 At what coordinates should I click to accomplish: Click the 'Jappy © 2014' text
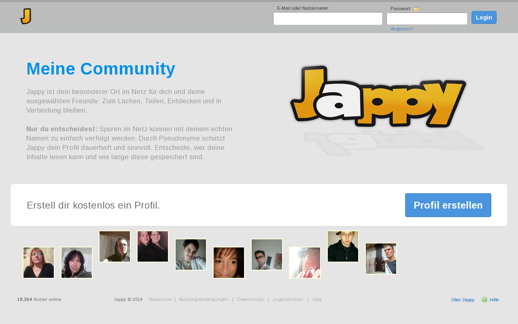128,300
